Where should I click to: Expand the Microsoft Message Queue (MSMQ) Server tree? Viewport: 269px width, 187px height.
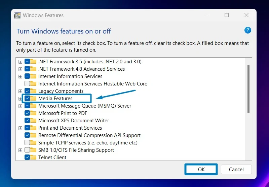coord(20,106)
